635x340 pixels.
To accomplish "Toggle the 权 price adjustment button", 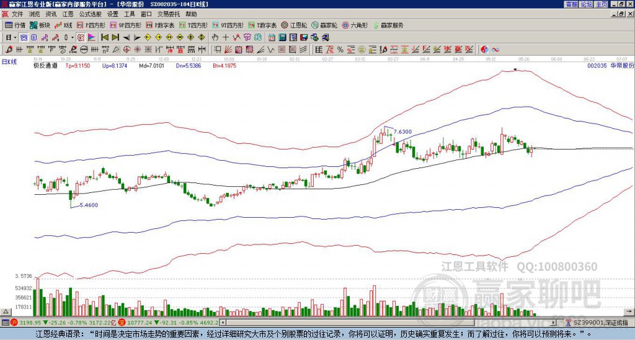I will (x=80, y=38).
